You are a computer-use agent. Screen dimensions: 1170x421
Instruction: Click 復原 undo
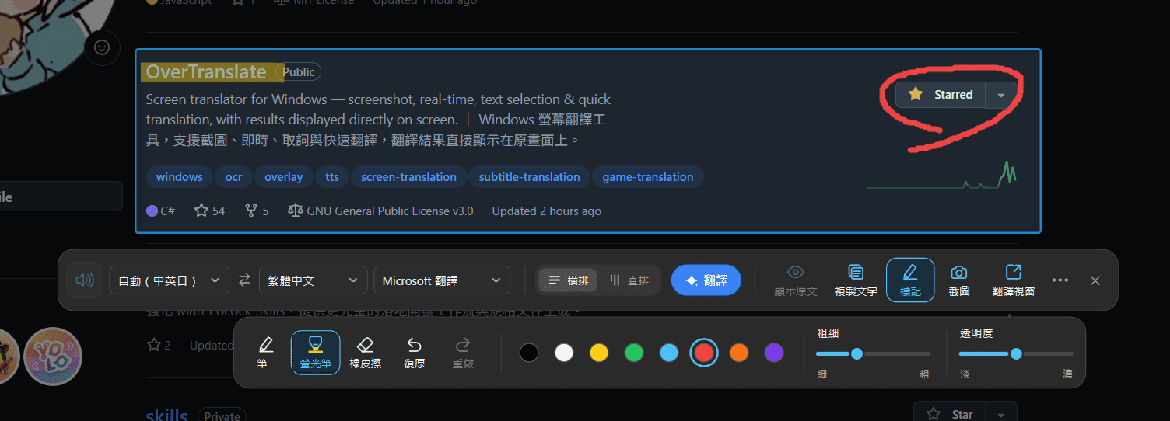[x=415, y=352]
